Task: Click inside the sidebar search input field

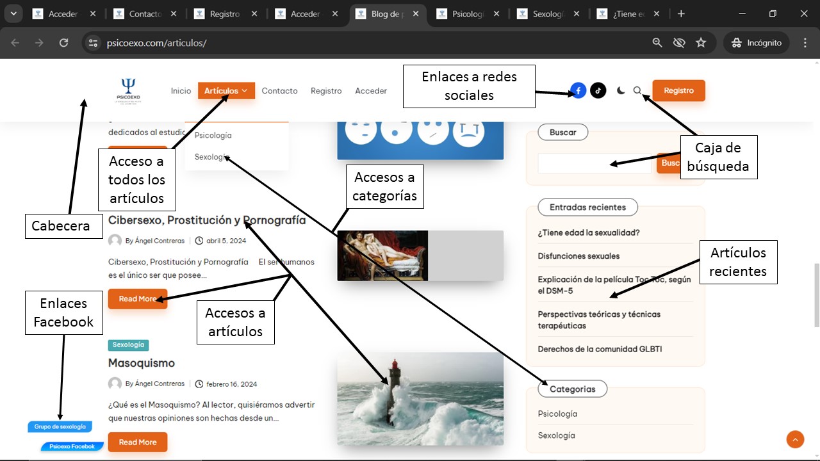Action: (x=593, y=163)
